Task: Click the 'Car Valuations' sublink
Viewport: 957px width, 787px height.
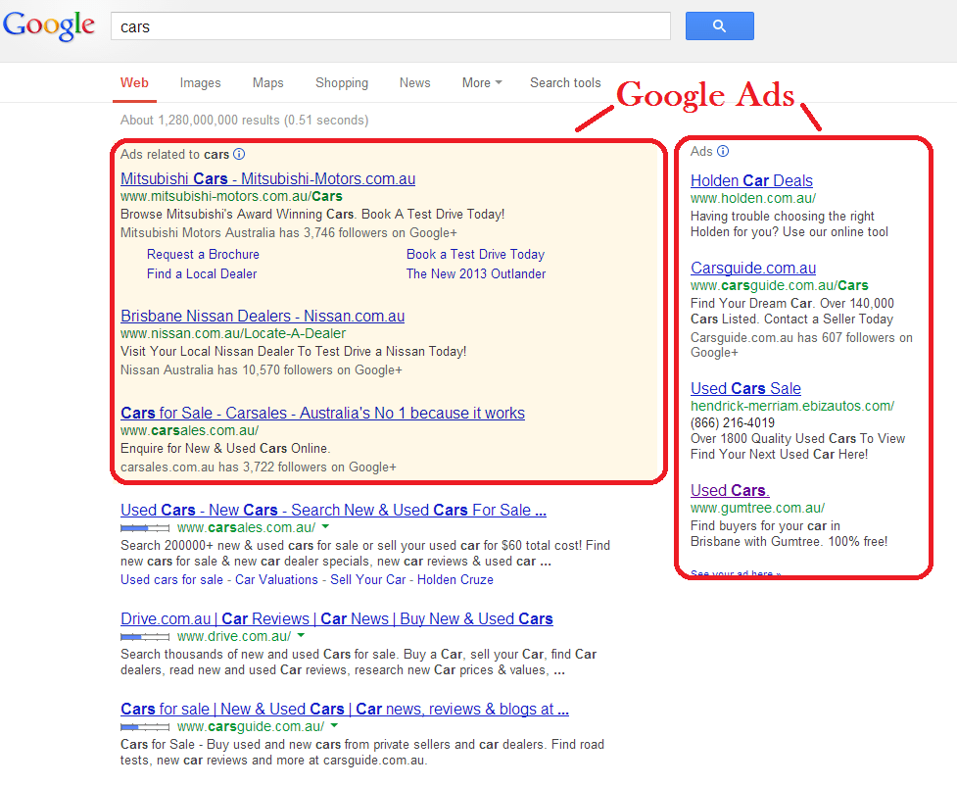Action: point(276,579)
